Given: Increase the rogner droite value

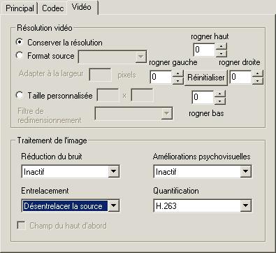Looking at the screenshot, I should tap(258, 74).
